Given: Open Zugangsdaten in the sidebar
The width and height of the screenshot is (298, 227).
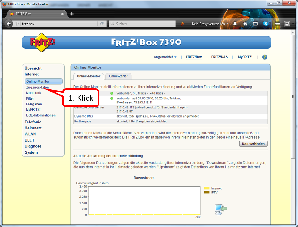Looking at the screenshot, I should pyautogui.click(x=38, y=87).
